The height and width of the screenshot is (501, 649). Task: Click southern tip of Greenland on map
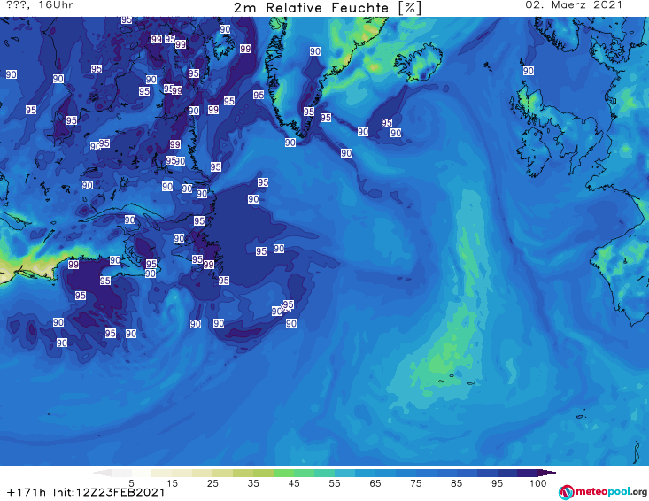point(301,136)
